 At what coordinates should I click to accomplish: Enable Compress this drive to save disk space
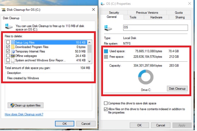(106, 103)
